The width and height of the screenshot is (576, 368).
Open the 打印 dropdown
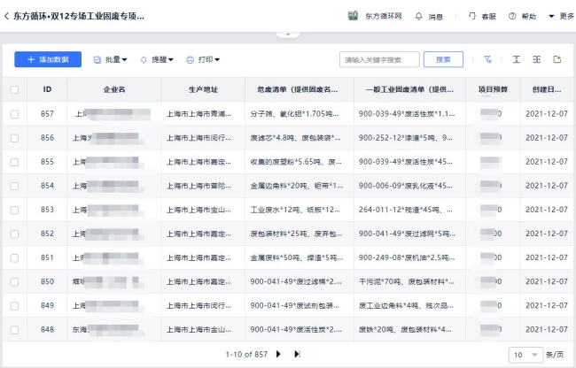coord(203,60)
